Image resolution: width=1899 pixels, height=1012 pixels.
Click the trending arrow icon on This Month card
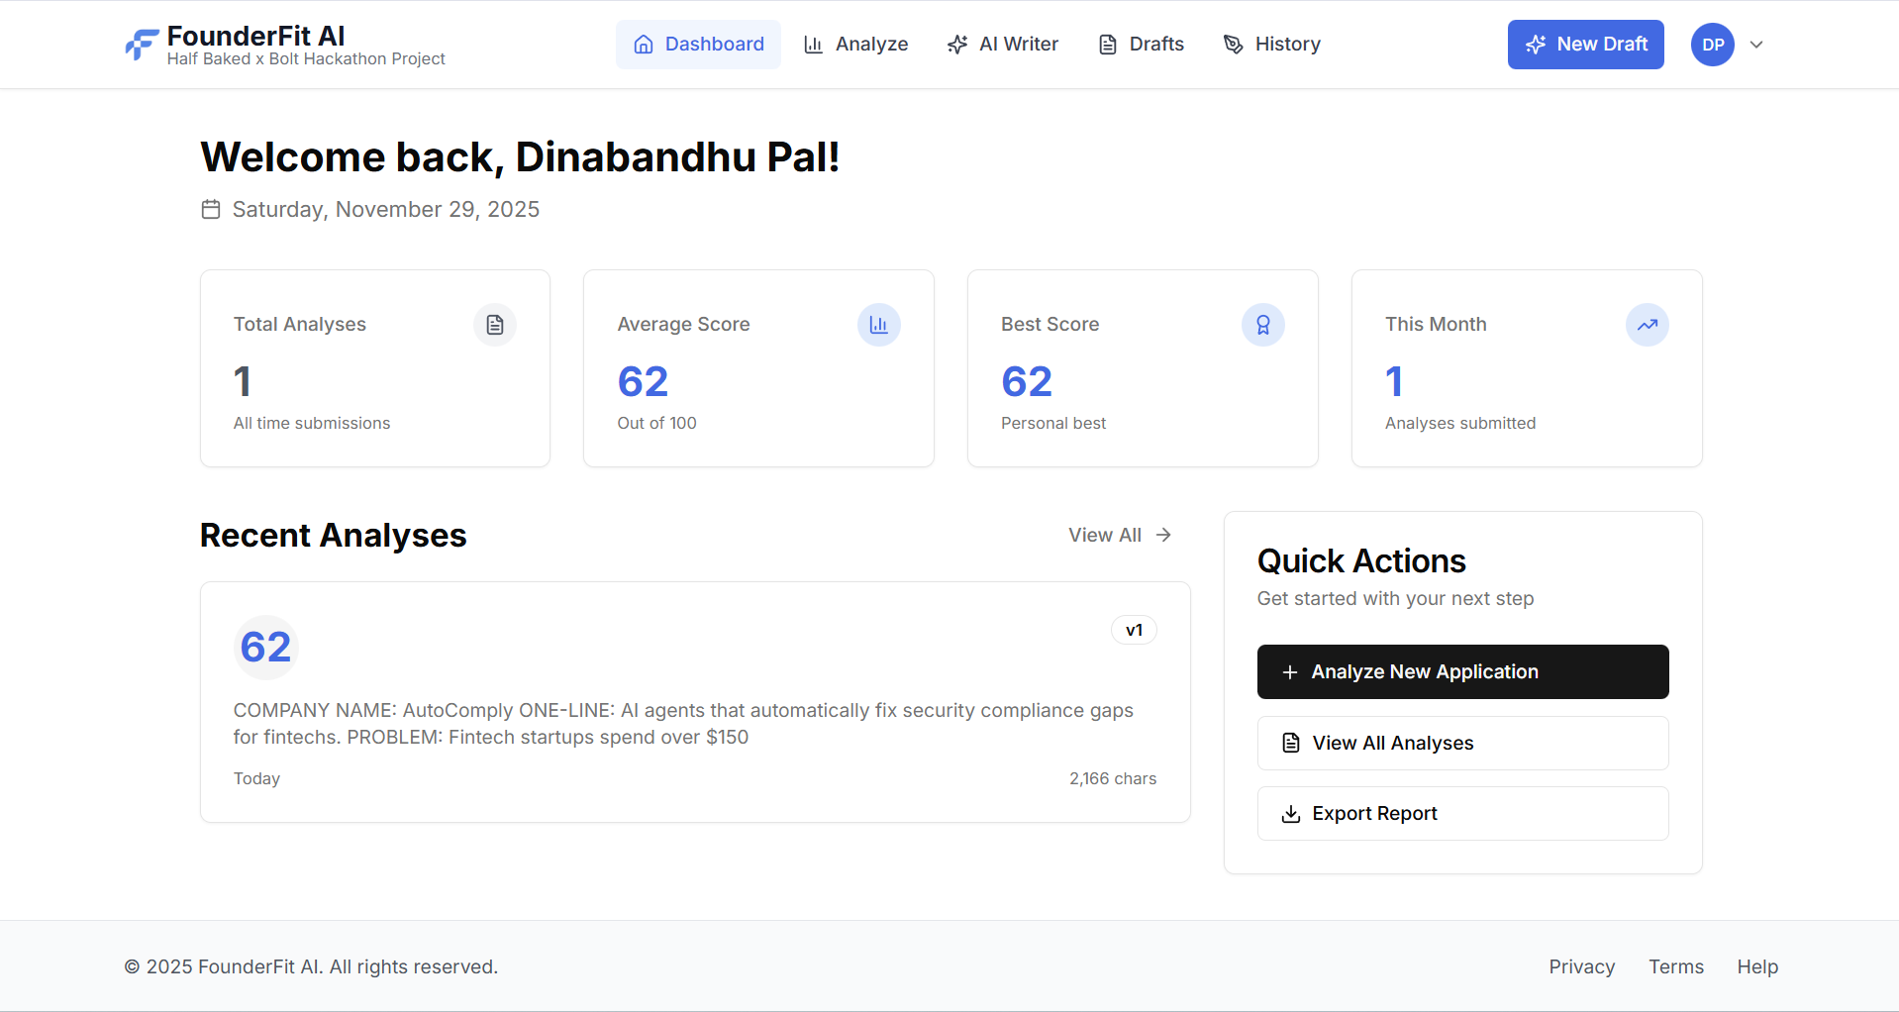pyautogui.click(x=1647, y=324)
